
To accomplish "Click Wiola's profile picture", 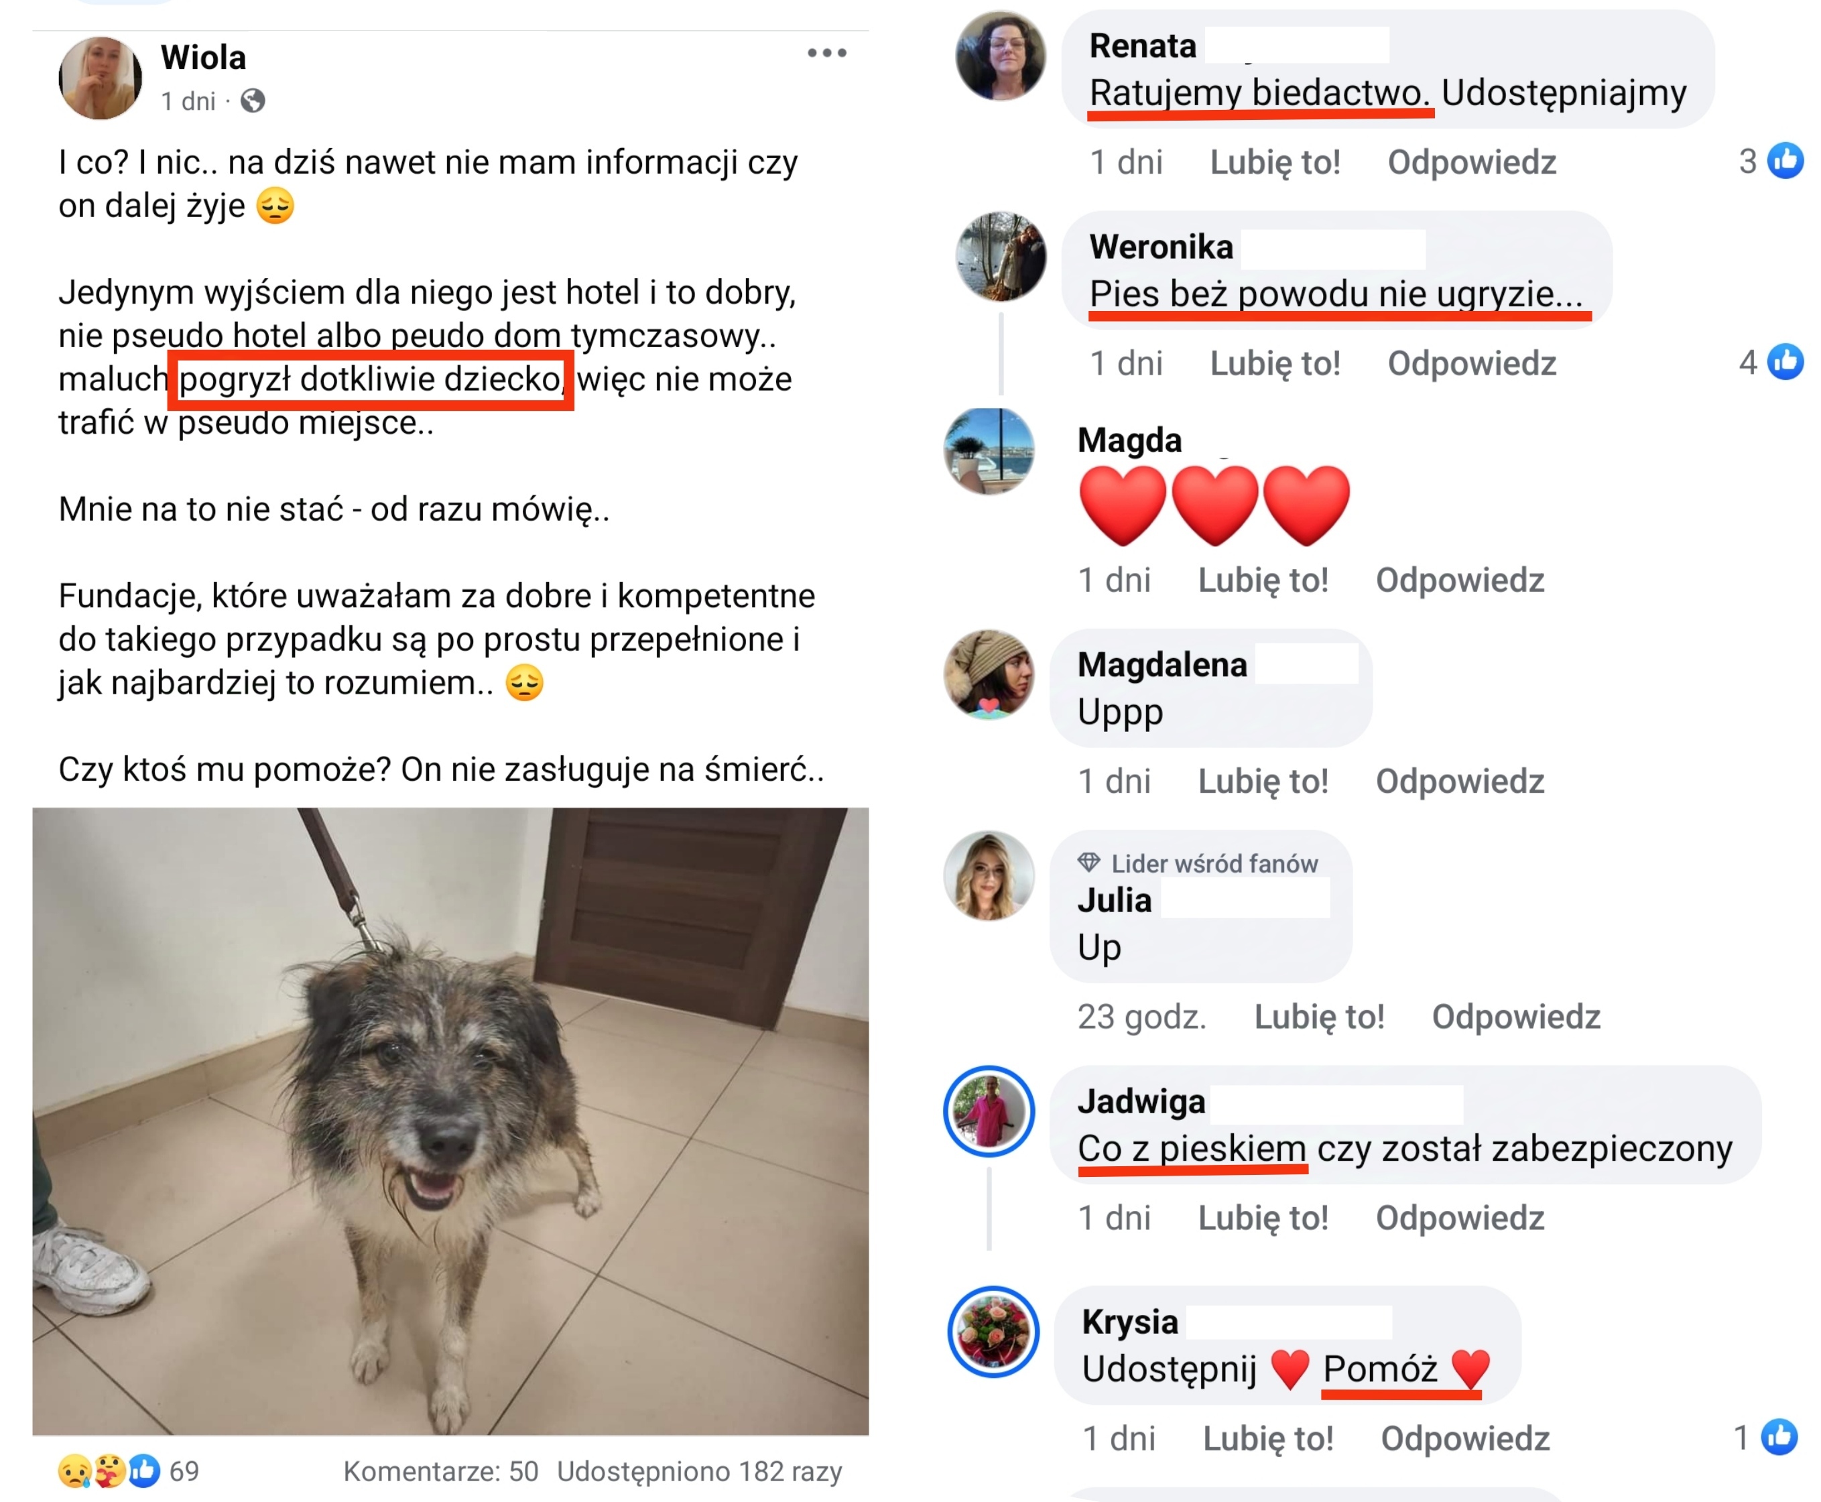I will click(x=101, y=78).
